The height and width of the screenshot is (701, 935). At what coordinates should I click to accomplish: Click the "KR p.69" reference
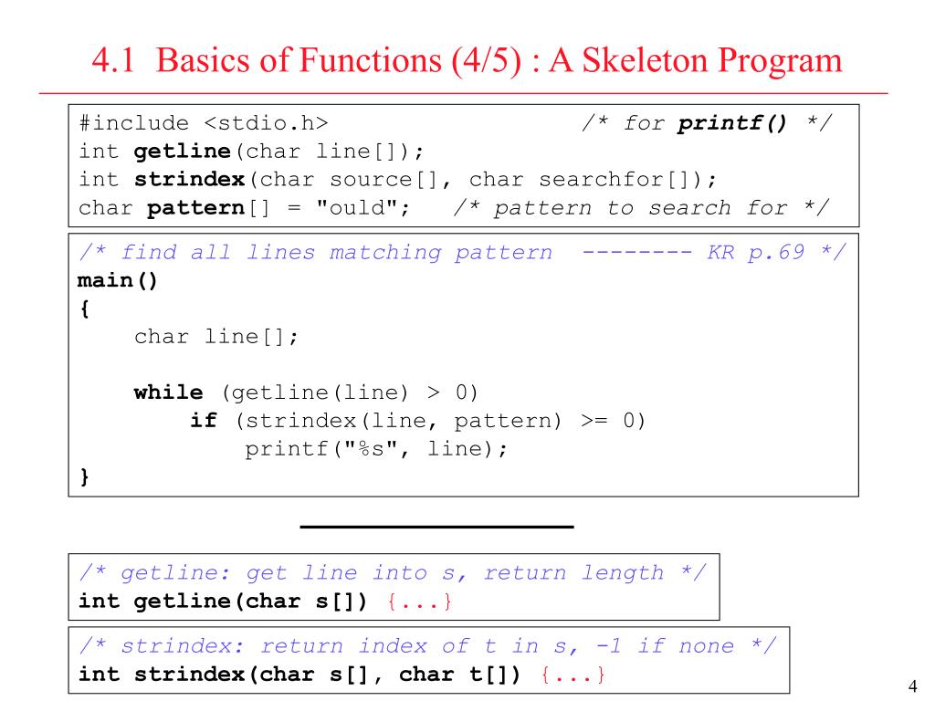[756, 253]
